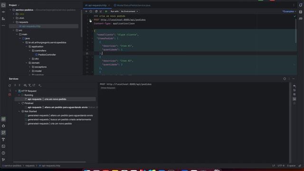Toggle response view eye icon in response pane
This screenshot has width=304, height=171.
294,86
